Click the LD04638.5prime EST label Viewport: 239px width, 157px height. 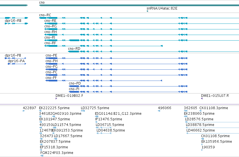click(x=111, y=130)
